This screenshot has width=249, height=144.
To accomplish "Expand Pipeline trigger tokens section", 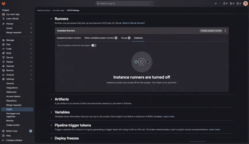I will pos(51,126).
